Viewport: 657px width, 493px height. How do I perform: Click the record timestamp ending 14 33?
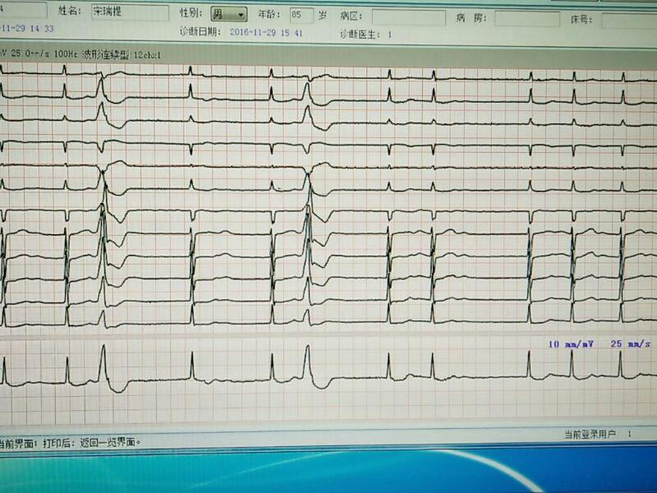(x=27, y=29)
